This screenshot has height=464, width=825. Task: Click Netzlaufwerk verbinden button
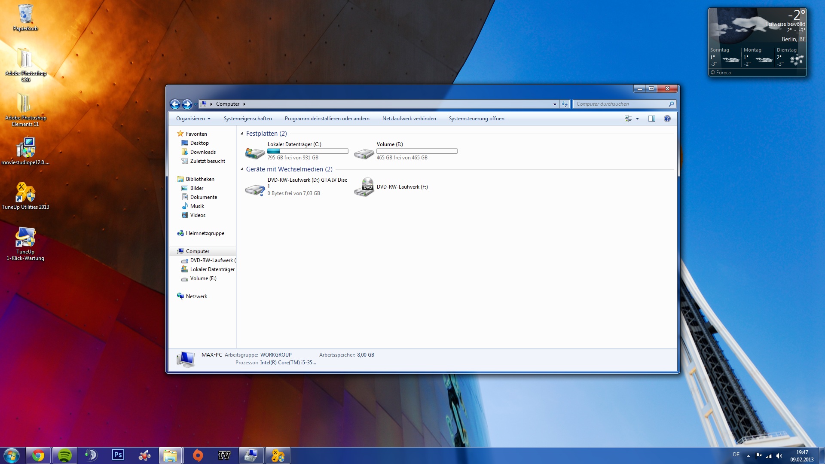point(409,119)
